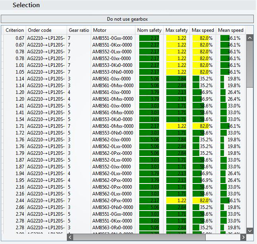Click Max speed 82.0% bar in criterion 1.71 row
This screenshot has width=257, height=244.
(201, 126)
